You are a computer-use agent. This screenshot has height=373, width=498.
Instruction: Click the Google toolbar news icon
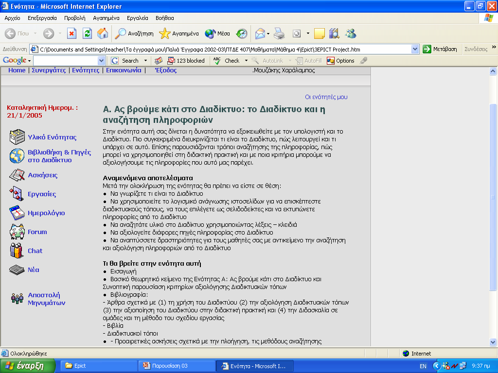(159, 61)
